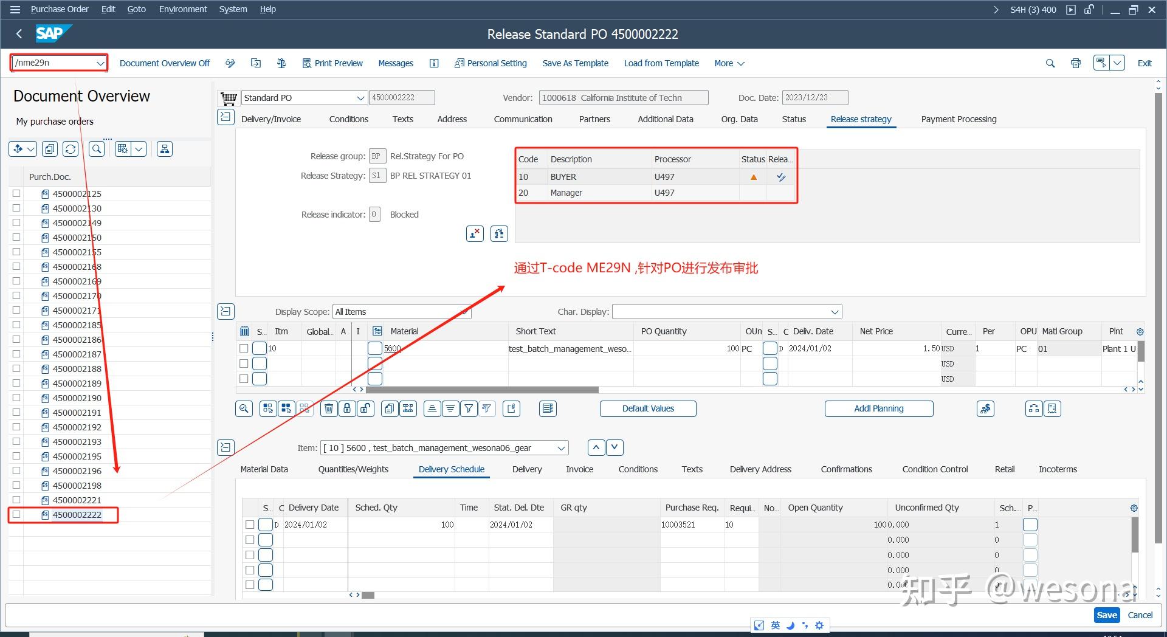Check the box for PO 4500002222
This screenshot has width=1167, height=637.
pos(16,514)
